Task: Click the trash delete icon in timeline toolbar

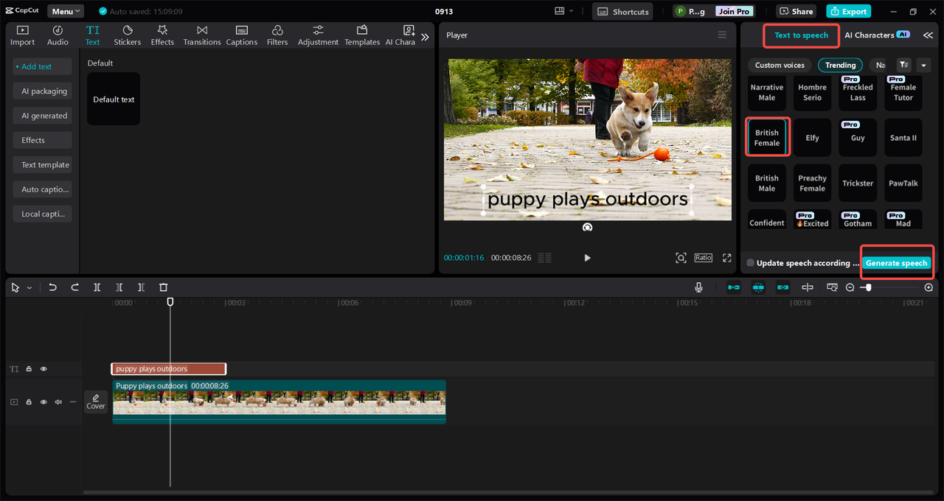Action: tap(164, 287)
